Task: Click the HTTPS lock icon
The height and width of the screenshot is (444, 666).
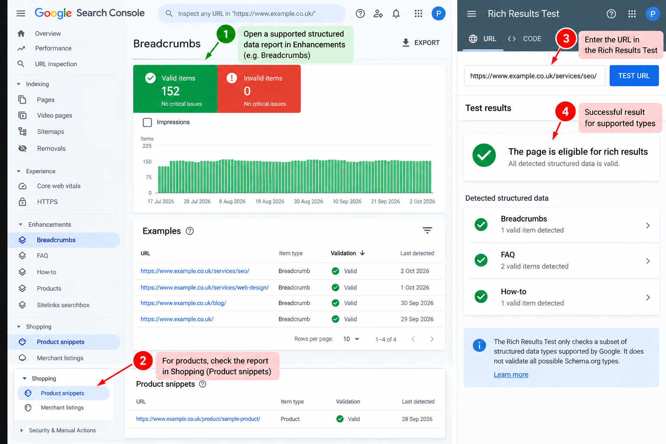Action: pyautogui.click(x=23, y=202)
